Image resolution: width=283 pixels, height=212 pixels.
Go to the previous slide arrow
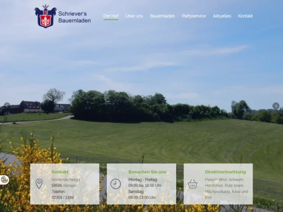point(7,106)
